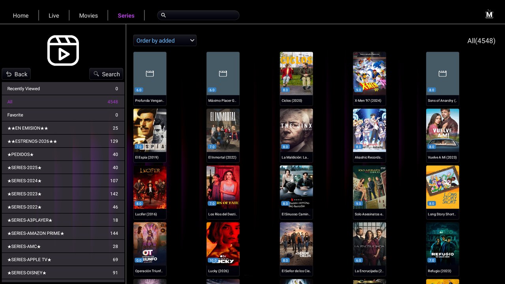Click the M logo icon at top right
The height and width of the screenshot is (284, 505).
point(489,15)
